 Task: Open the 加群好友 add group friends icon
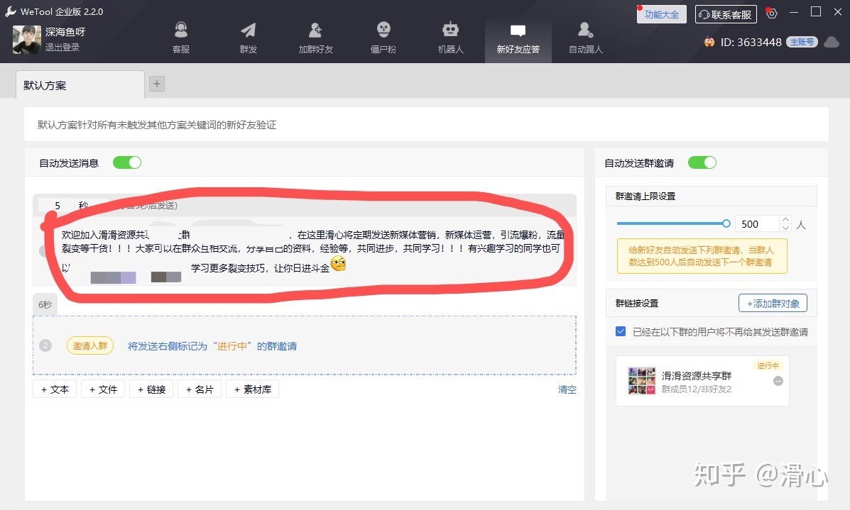[315, 37]
